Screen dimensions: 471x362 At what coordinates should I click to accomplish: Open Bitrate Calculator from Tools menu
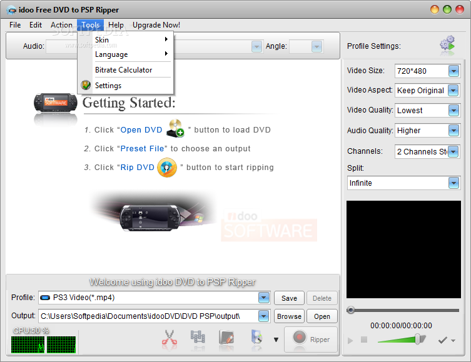pyautogui.click(x=126, y=69)
